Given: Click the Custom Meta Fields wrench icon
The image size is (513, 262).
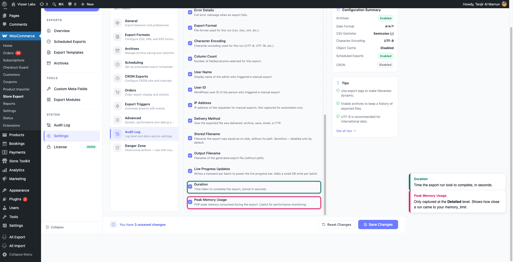Looking at the screenshot, I should coord(49,89).
